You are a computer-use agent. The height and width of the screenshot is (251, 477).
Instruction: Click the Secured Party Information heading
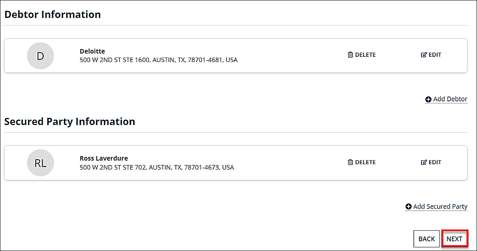69,122
